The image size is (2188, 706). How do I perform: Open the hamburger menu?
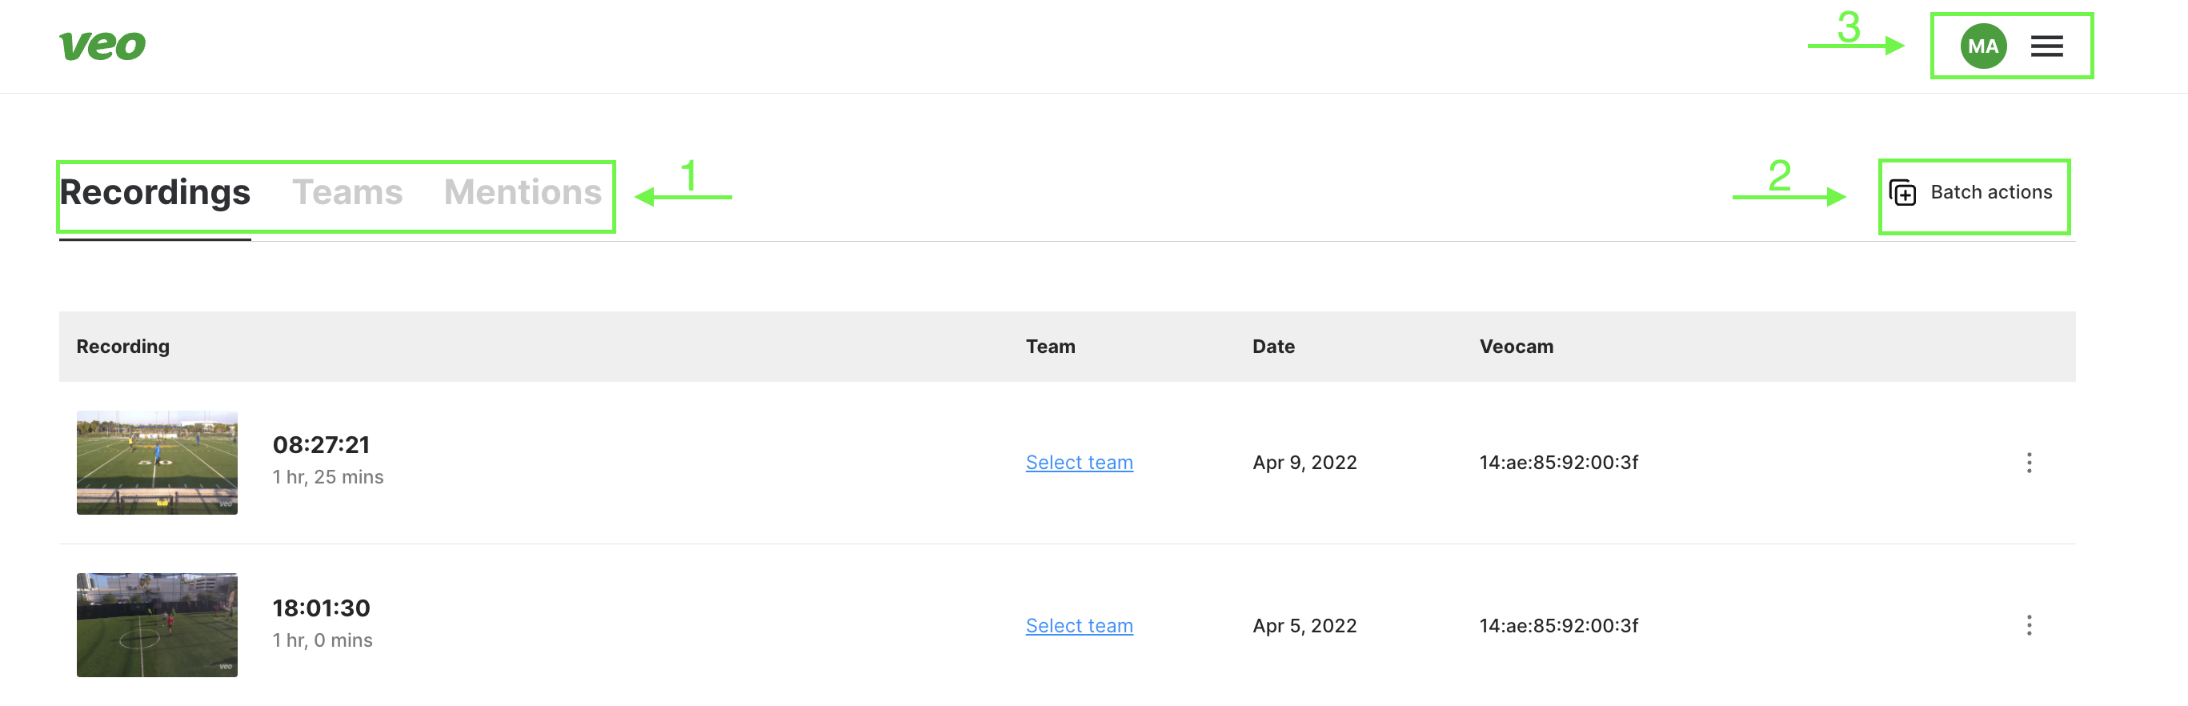[2047, 46]
